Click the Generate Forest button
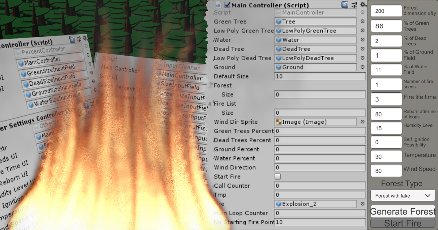 pos(403,212)
